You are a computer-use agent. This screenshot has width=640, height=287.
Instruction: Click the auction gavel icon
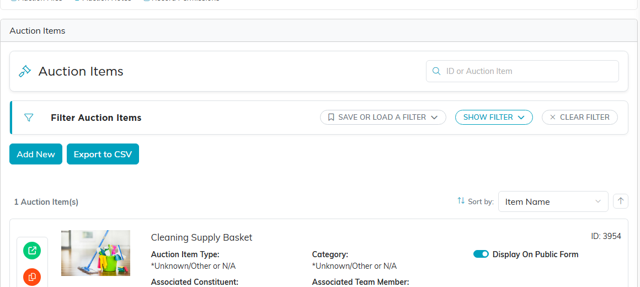coord(25,71)
